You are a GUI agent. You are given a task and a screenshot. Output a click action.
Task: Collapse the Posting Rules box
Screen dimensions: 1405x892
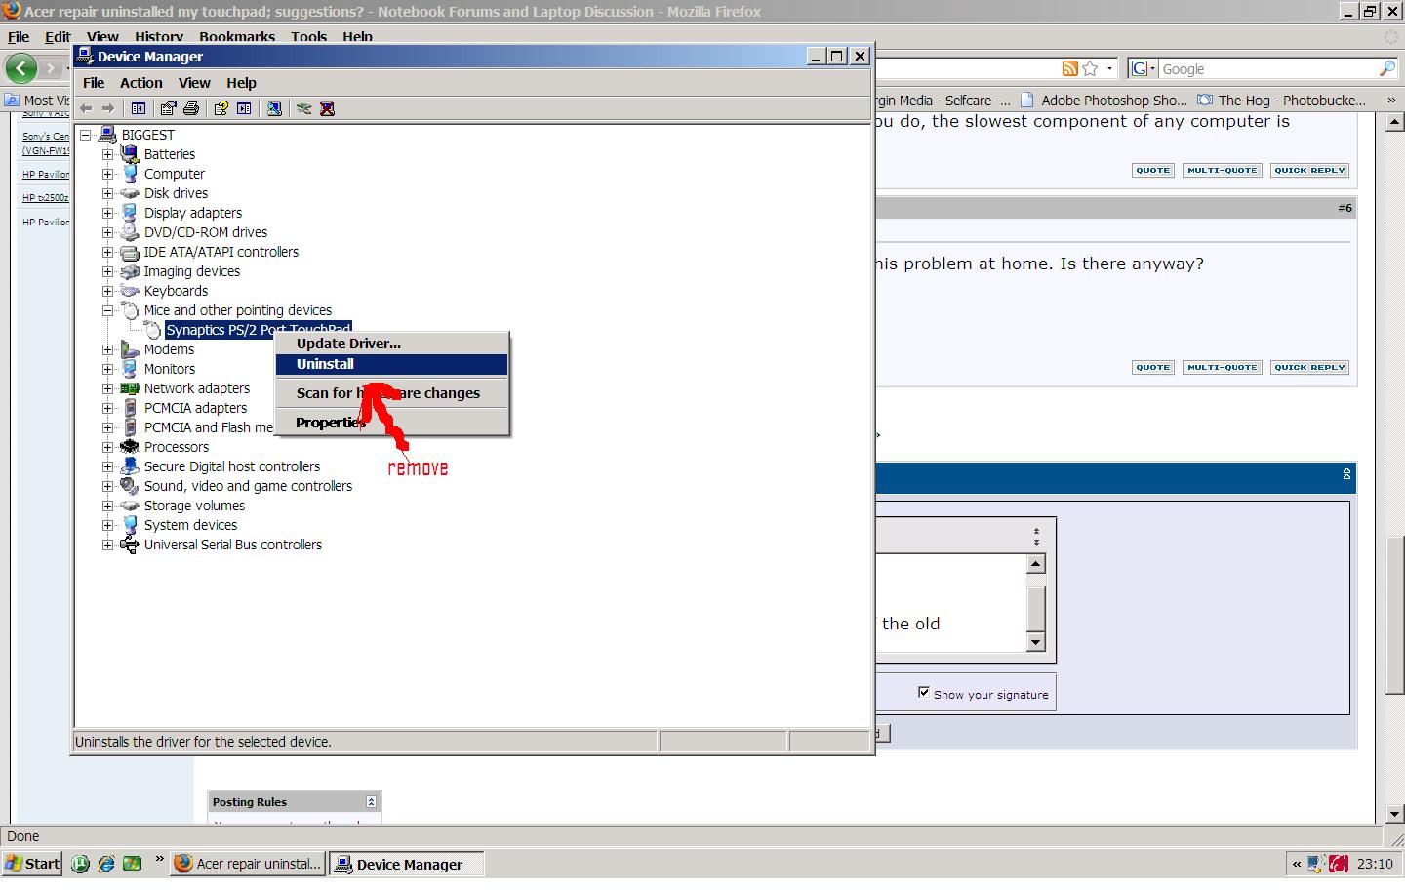point(371,801)
